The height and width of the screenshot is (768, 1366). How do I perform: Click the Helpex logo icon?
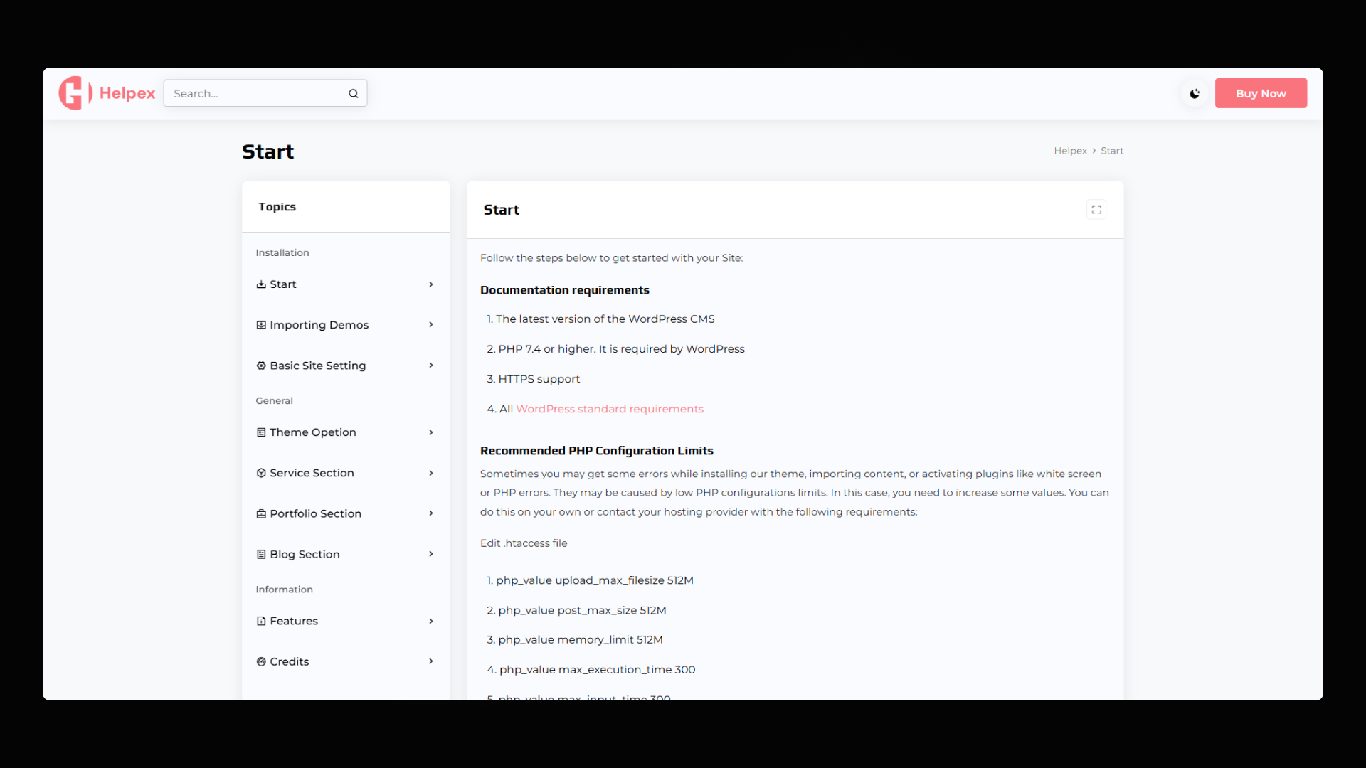click(75, 93)
